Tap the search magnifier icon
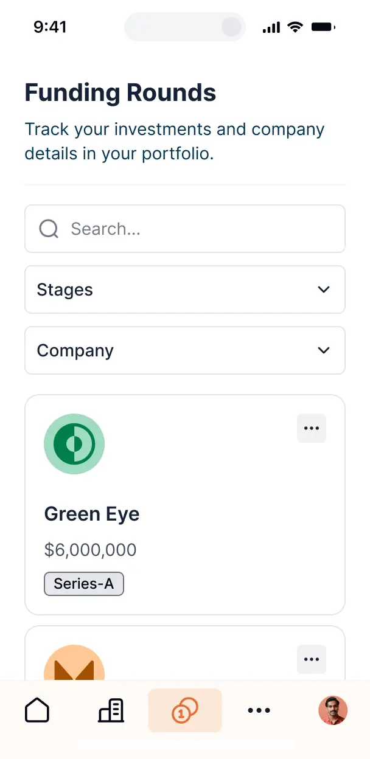 (x=48, y=229)
